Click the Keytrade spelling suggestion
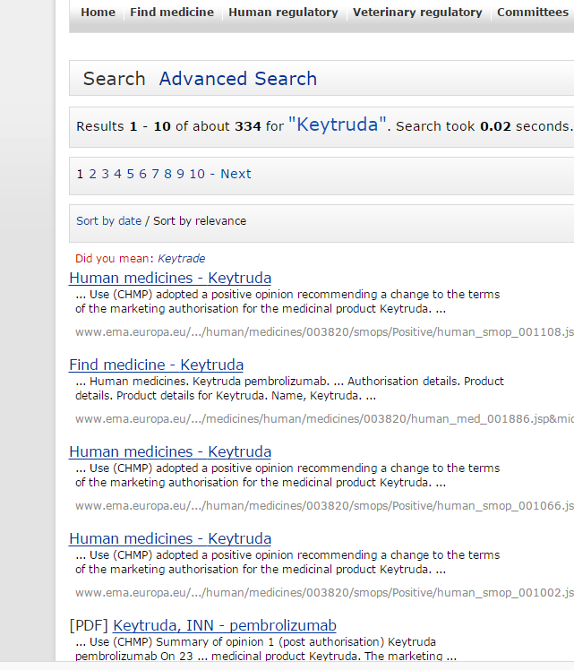574x670 pixels. 181,259
